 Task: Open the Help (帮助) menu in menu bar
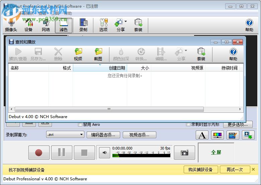68,13
